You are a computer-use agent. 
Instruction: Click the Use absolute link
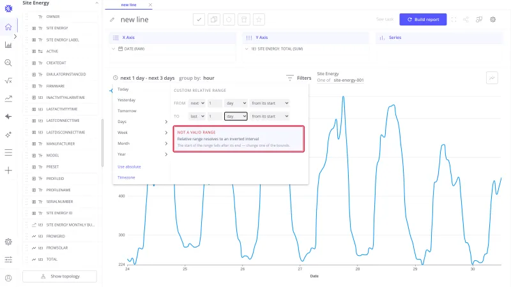[129, 166]
